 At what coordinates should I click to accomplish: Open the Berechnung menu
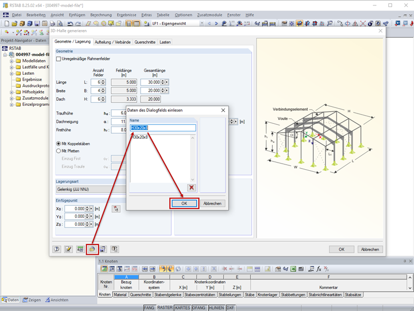[x=101, y=15]
